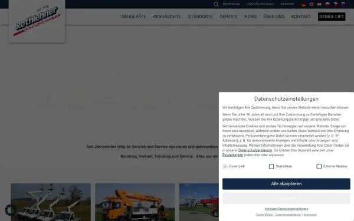This screenshot has height=221, width=354.
Task: Open the SERVICE menu item
Action: tap(228, 17)
